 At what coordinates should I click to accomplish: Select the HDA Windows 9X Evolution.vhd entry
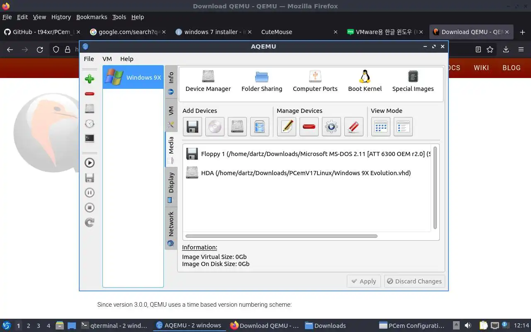298,173
